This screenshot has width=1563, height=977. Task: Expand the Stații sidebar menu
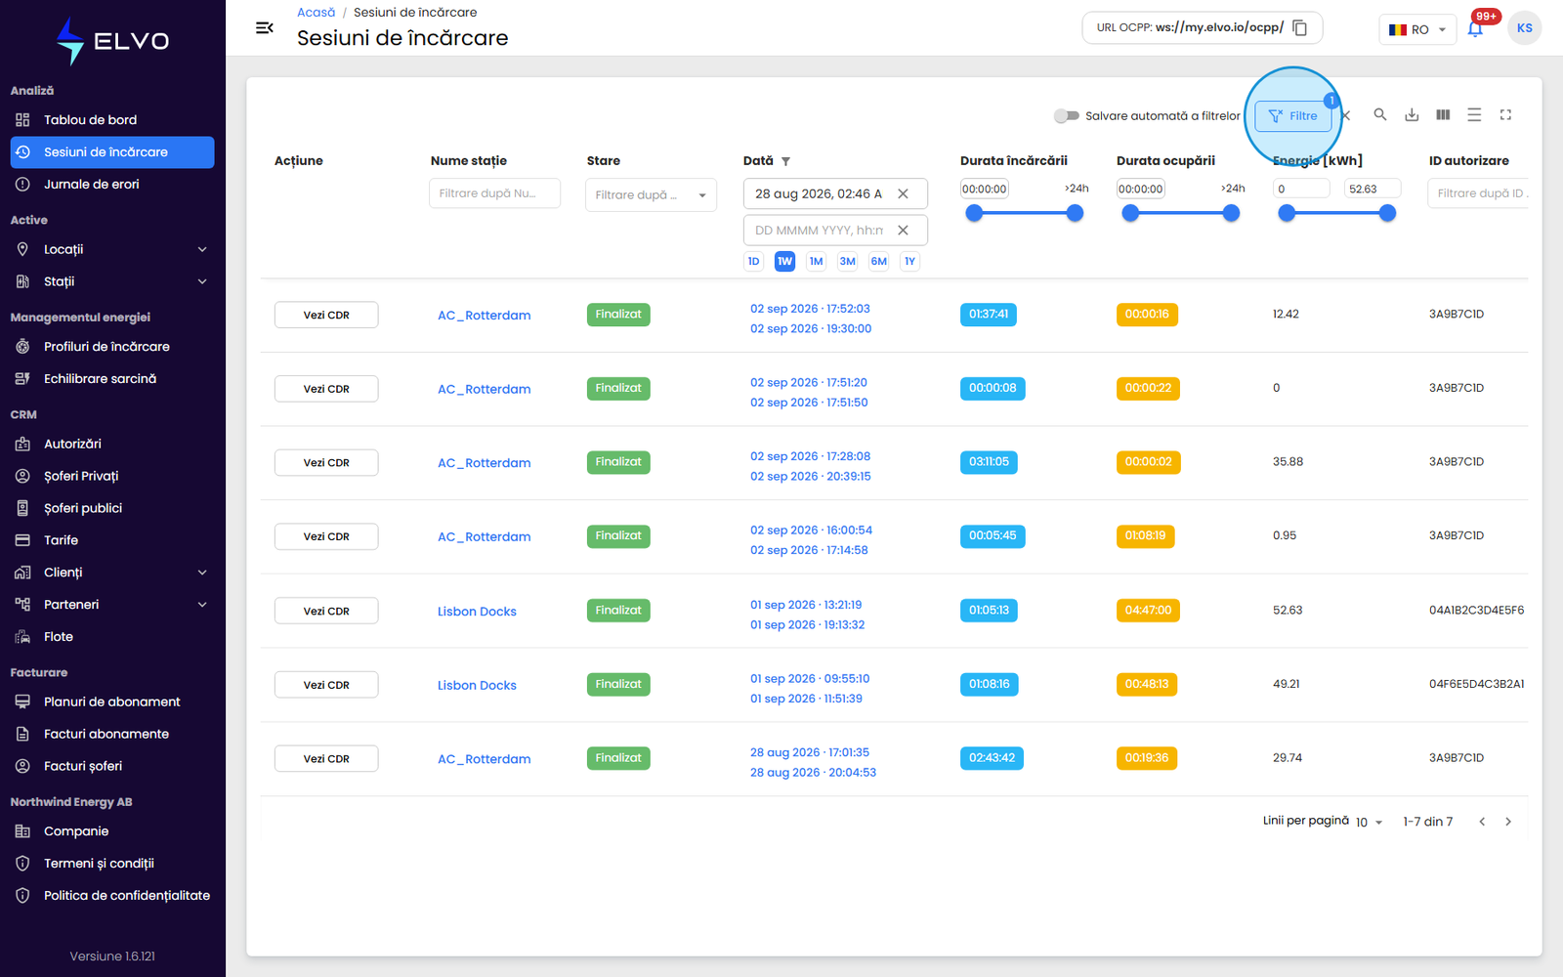(112, 281)
